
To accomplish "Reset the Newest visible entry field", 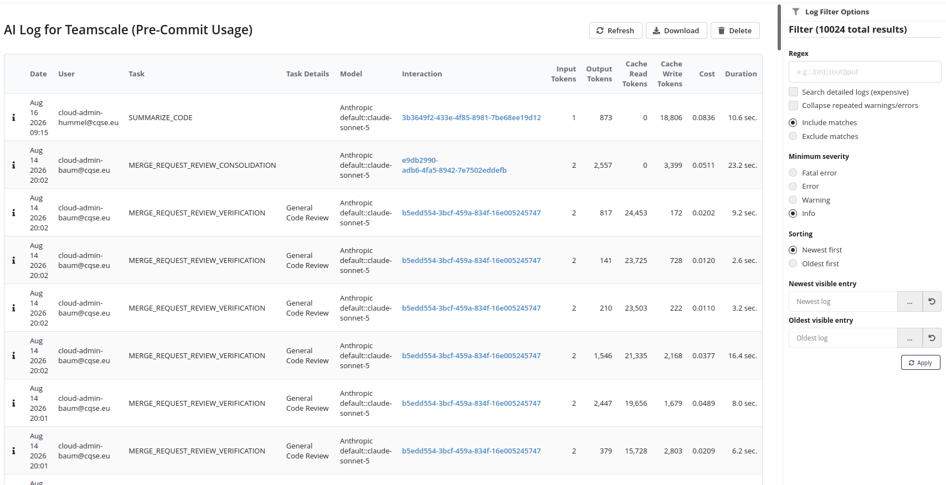I will [932, 302].
